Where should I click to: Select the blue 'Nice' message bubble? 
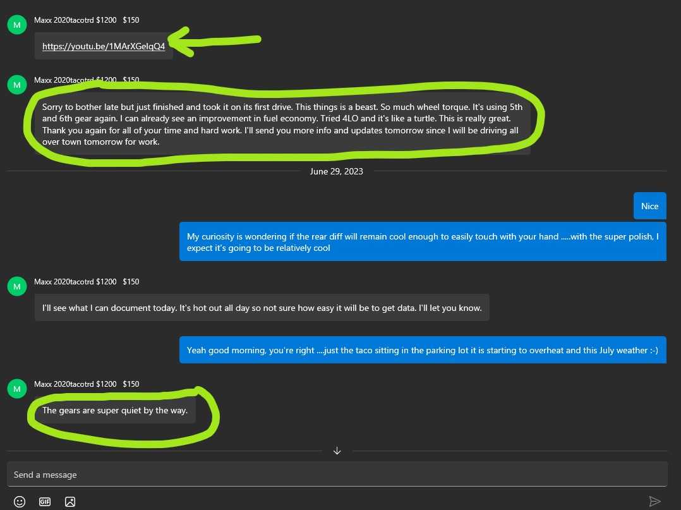pos(649,206)
